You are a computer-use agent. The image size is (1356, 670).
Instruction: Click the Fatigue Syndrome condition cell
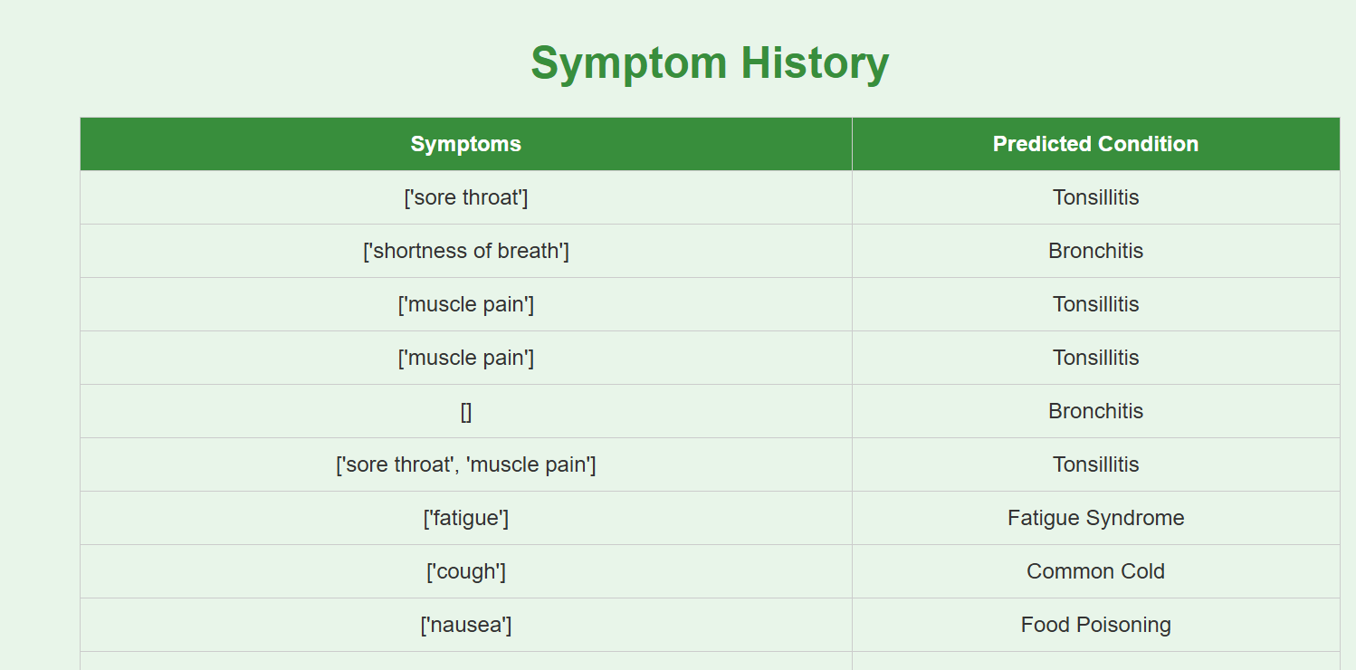click(x=1095, y=518)
